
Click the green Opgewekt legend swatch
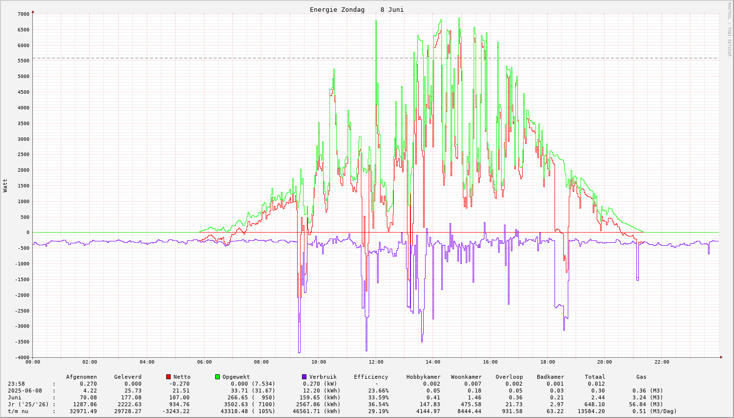click(217, 377)
